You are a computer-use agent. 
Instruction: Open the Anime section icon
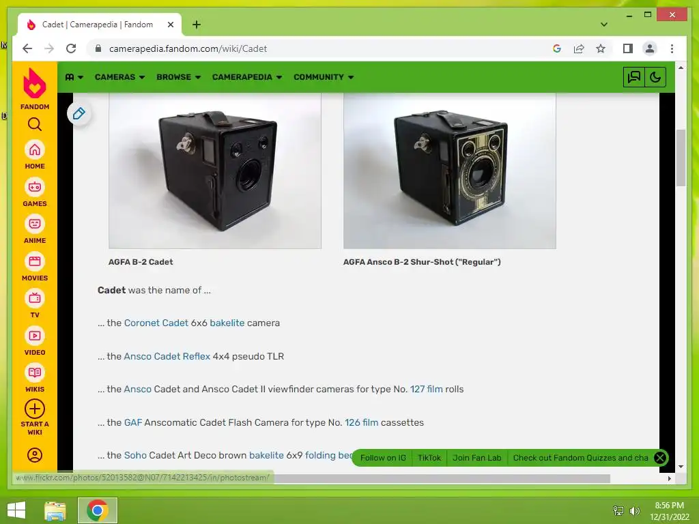click(x=35, y=224)
